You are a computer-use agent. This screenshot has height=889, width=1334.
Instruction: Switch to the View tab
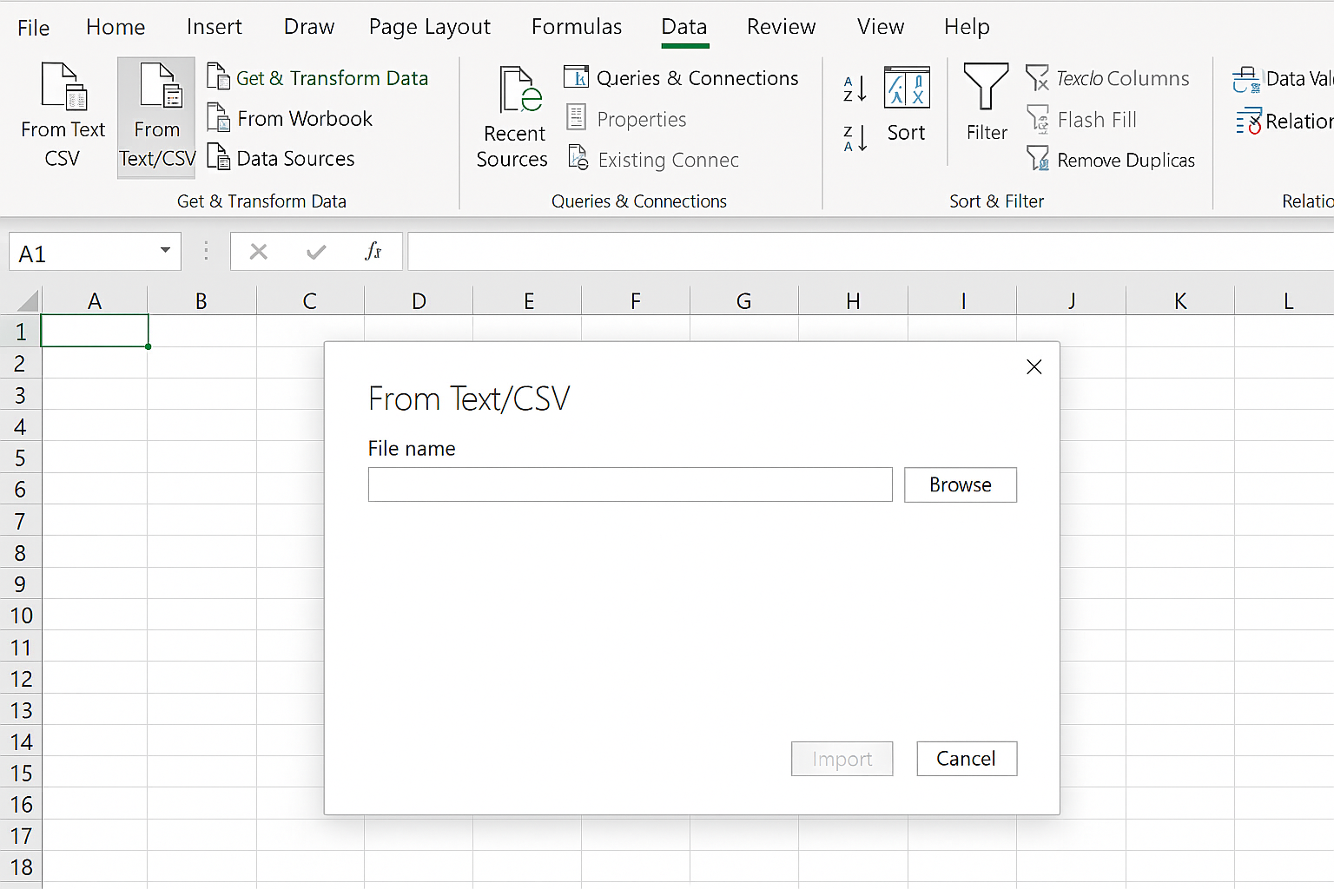[x=881, y=27]
